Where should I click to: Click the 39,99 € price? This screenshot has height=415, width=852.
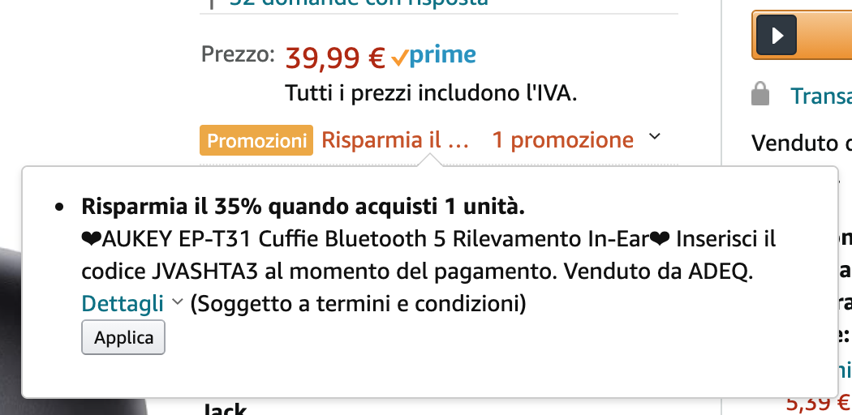[x=335, y=58]
